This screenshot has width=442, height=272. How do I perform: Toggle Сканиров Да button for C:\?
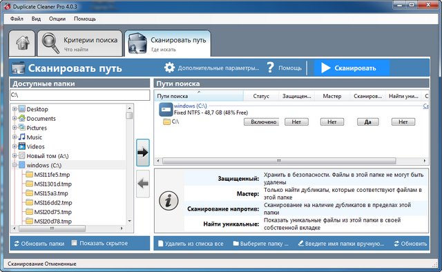click(368, 122)
